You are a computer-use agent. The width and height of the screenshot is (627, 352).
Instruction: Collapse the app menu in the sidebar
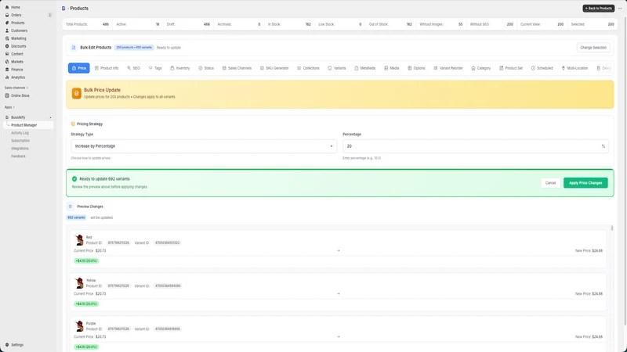[x=50, y=117]
